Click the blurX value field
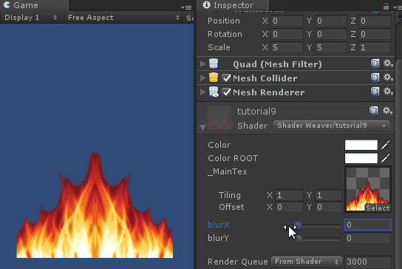This screenshot has width=402, height=269. (x=368, y=225)
